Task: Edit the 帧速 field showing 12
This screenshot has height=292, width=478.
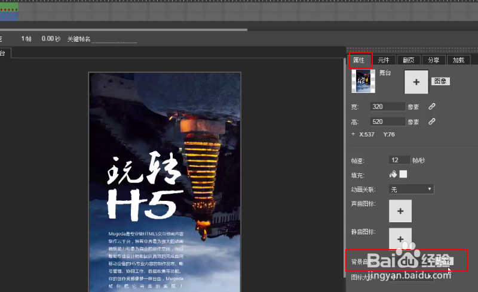Action: [399, 160]
